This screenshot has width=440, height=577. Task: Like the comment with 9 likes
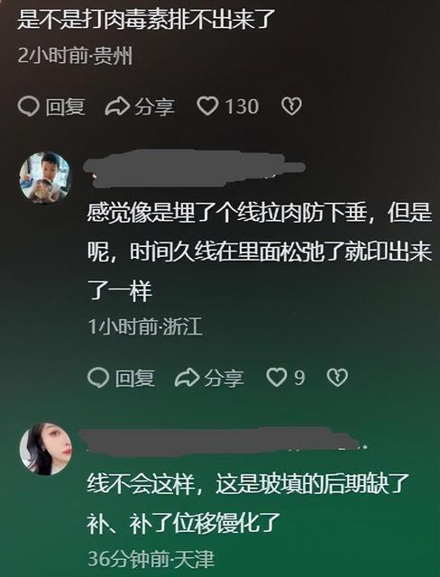[277, 378]
